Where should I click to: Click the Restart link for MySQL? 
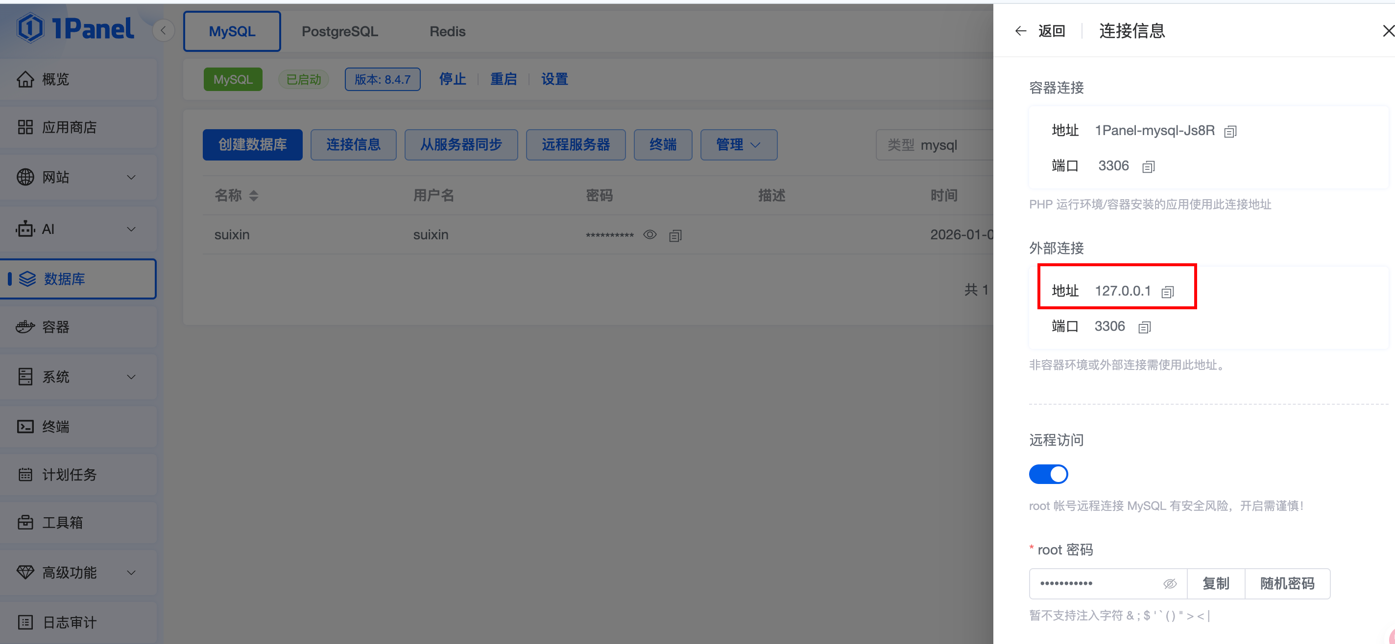(x=503, y=79)
